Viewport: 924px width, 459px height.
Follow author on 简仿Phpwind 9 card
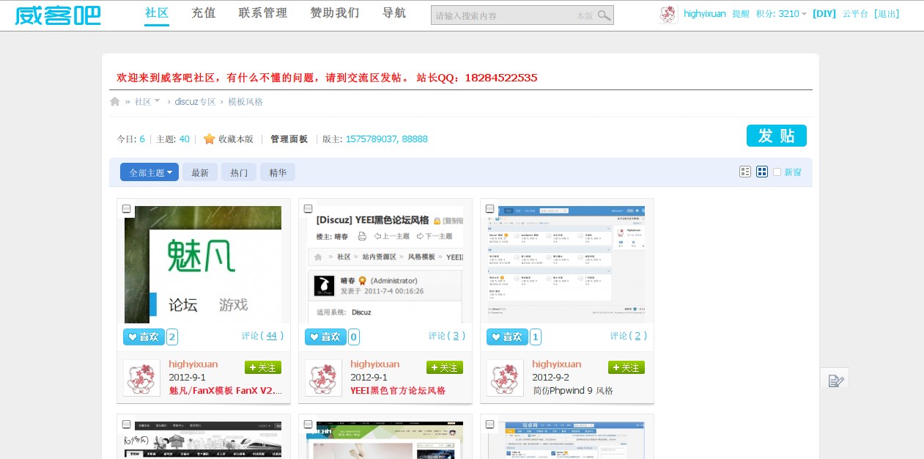(627, 367)
